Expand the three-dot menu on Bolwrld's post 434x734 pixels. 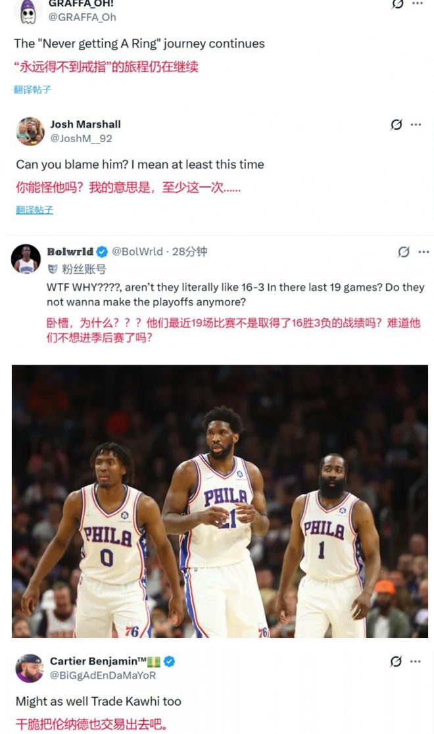tap(423, 251)
